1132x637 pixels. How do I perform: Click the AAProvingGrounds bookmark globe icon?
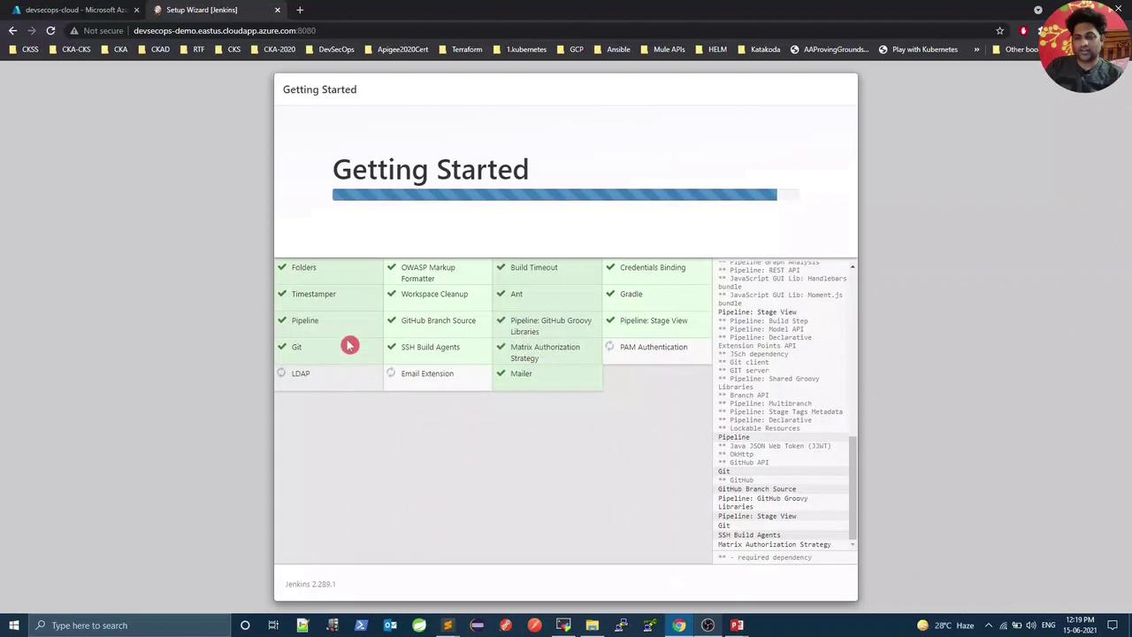click(794, 50)
